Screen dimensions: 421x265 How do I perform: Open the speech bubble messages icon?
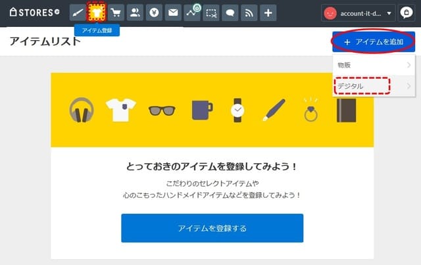tap(230, 12)
